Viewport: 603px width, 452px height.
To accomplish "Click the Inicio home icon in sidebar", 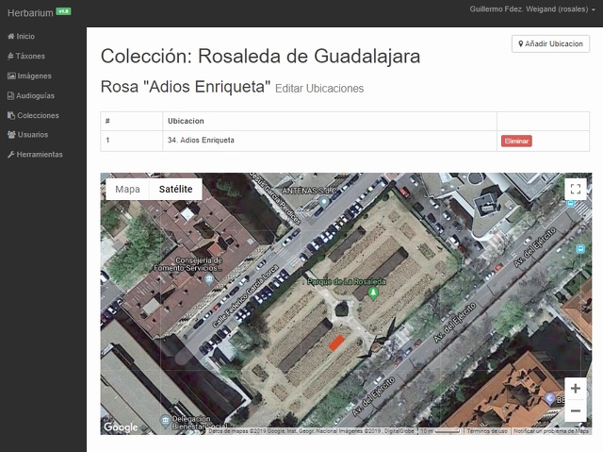I will [x=10, y=36].
